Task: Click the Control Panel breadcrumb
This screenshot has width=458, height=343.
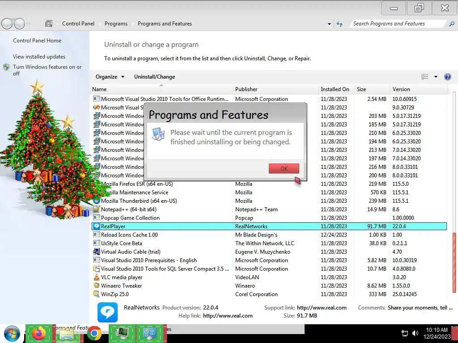Action: pyautogui.click(x=78, y=24)
